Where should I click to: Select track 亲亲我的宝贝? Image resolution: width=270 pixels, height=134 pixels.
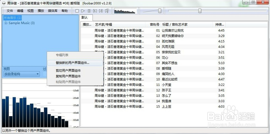[171, 52]
